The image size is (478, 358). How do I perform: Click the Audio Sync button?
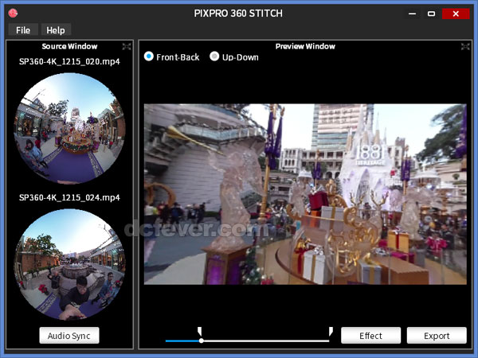click(69, 336)
